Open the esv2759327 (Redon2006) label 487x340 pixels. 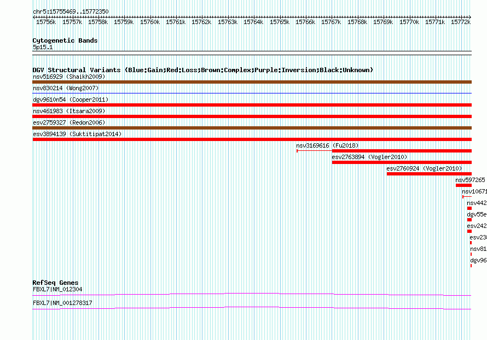(x=69, y=122)
